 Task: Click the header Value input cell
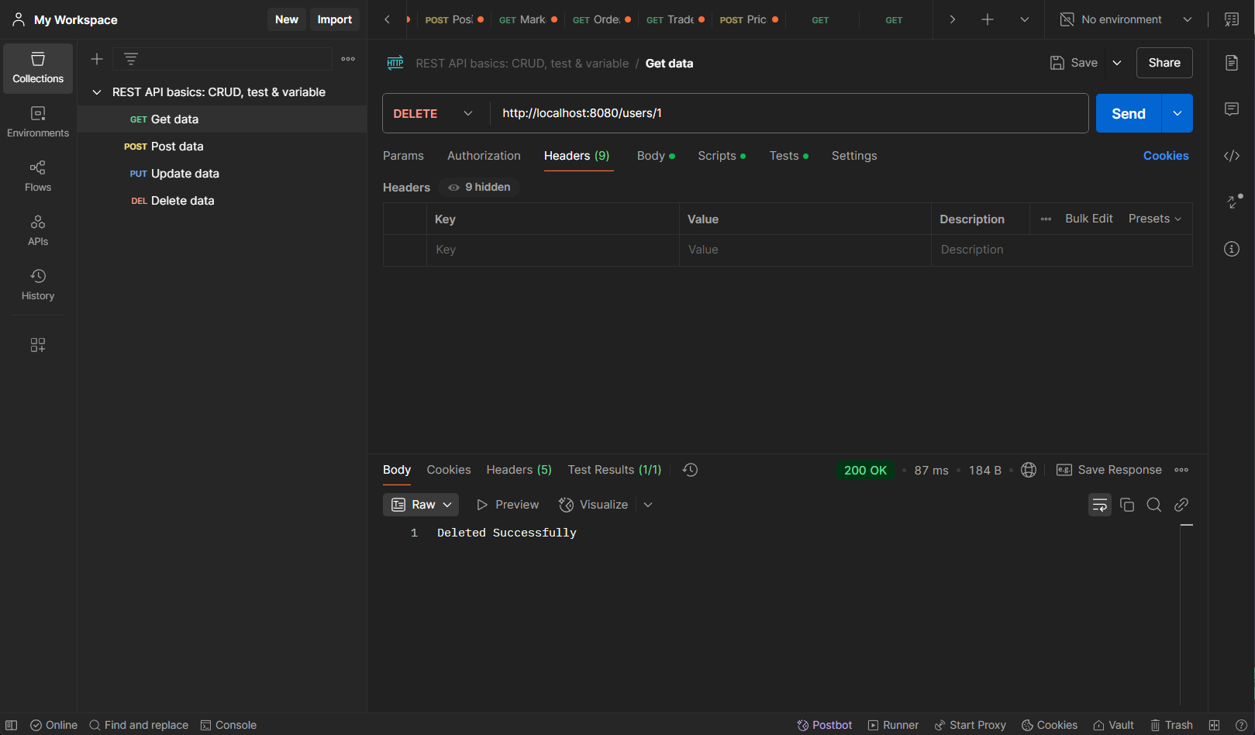805,250
